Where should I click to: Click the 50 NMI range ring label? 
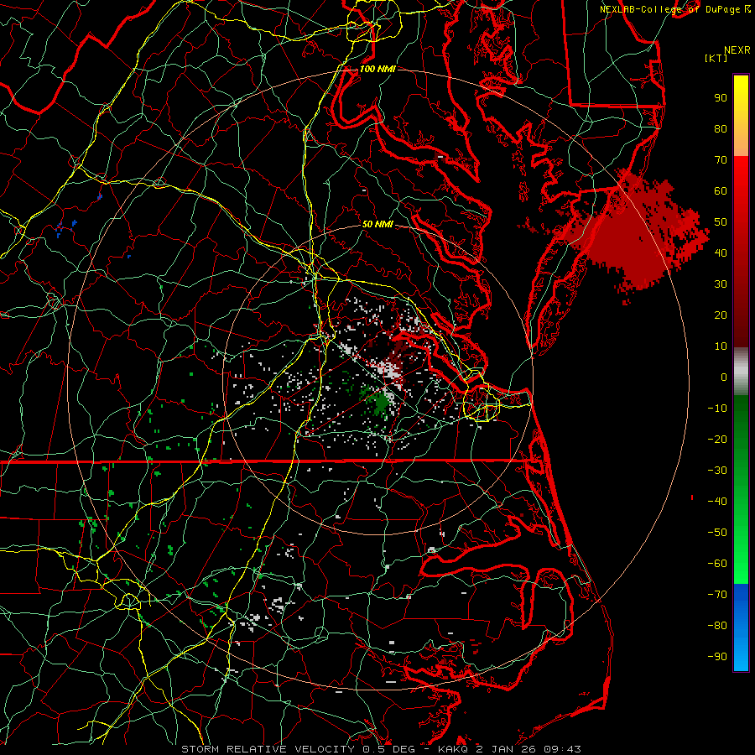click(377, 224)
